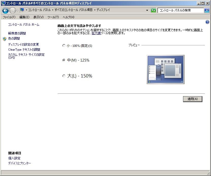211x176 pixels.
Task: Select the 小 - 100% (既定) radio button
Action: [x=64, y=46]
